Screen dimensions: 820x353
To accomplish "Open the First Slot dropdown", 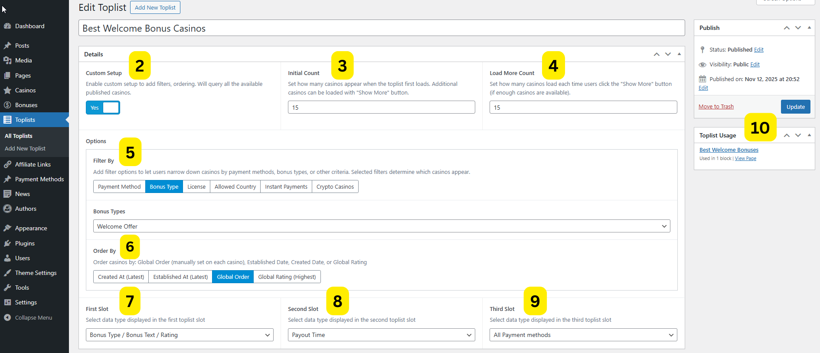I will pos(180,335).
